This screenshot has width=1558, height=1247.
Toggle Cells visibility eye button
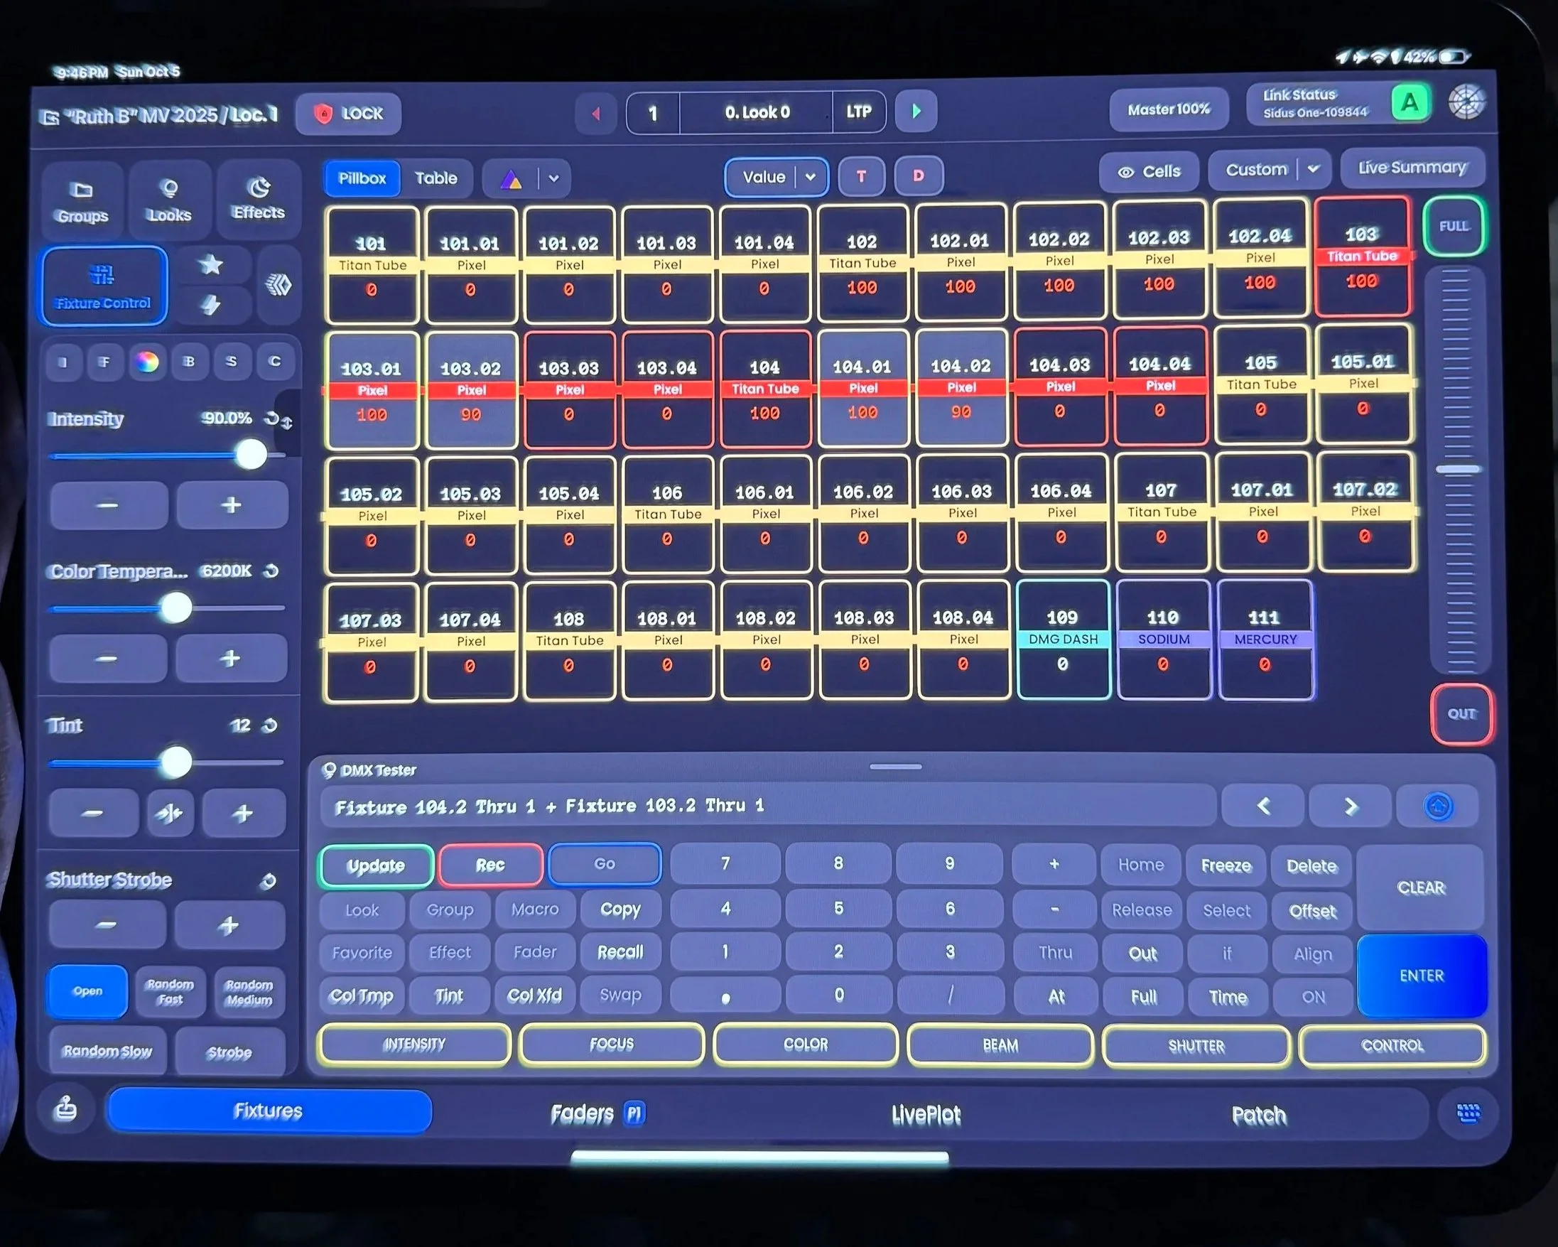click(x=1148, y=172)
